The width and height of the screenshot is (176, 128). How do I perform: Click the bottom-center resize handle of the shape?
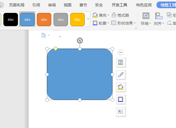(80, 100)
